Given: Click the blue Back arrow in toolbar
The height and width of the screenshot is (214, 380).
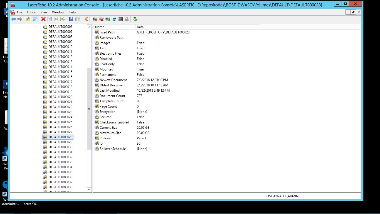Looking at the screenshot, I should pyautogui.click(x=13, y=19).
